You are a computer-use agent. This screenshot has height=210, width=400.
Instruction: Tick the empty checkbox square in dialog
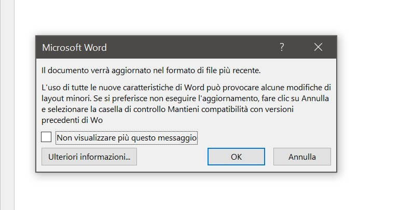[47, 137]
